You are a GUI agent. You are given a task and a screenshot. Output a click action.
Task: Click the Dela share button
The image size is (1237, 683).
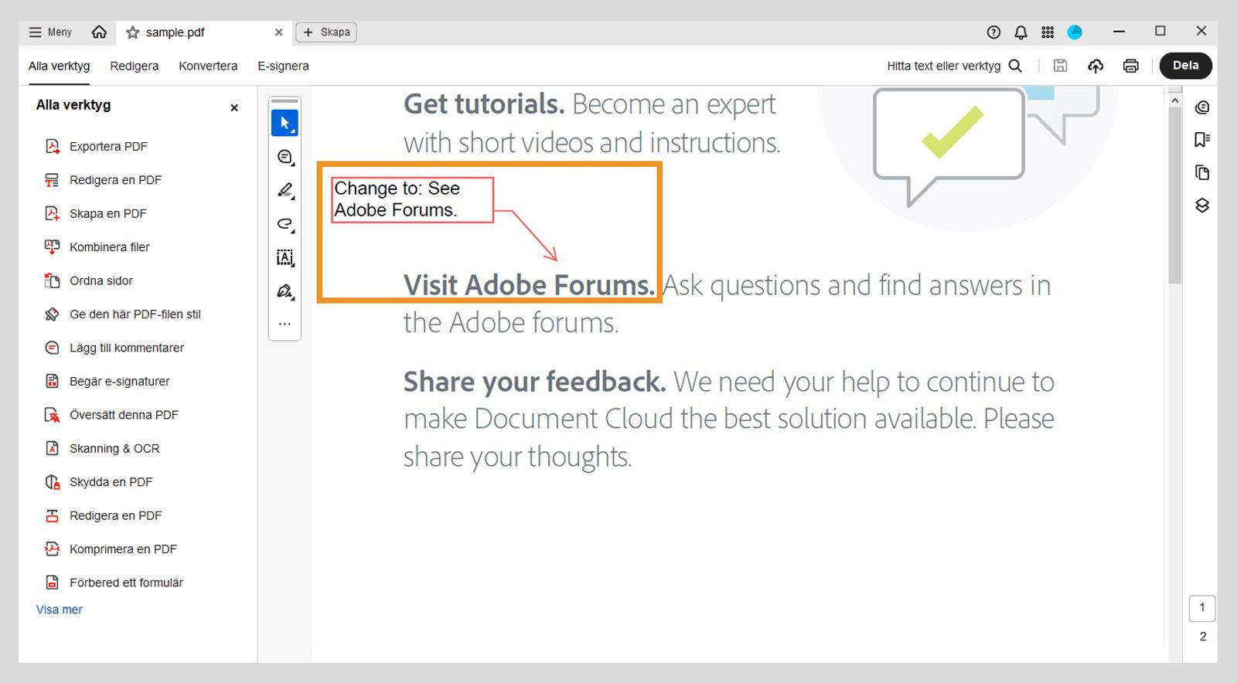(x=1185, y=66)
